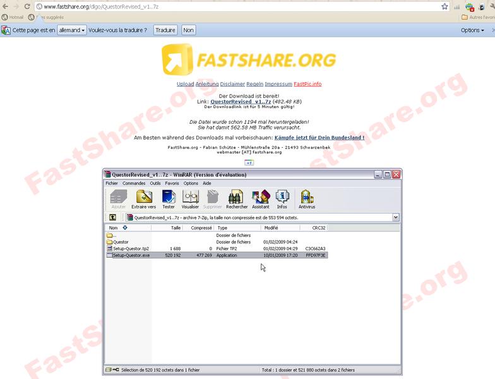Expand the archive path dropdown arrow
The width and height of the screenshot is (495, 379).
(x=395, y=217)
